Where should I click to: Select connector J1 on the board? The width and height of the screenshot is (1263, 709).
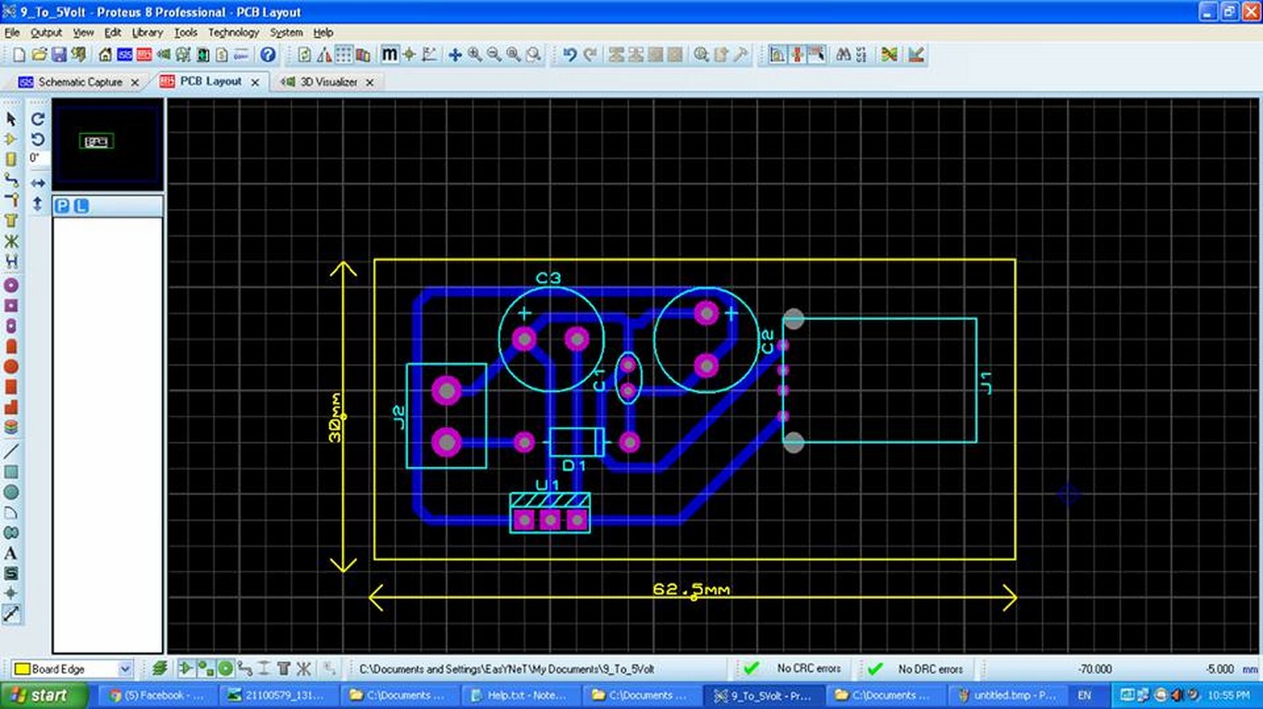pos(879,380)
